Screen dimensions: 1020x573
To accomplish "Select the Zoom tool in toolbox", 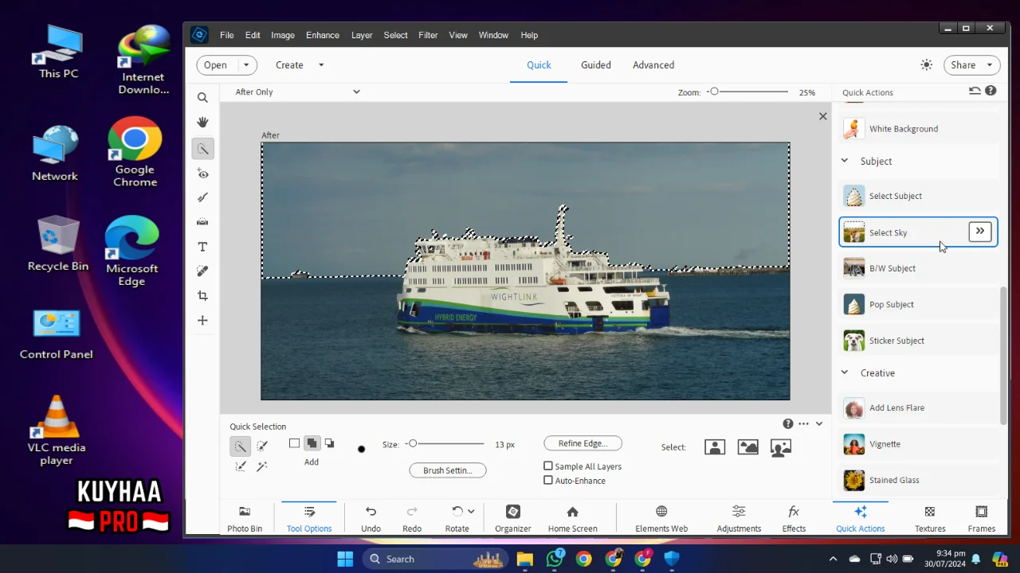I will [x=202, y=98].
